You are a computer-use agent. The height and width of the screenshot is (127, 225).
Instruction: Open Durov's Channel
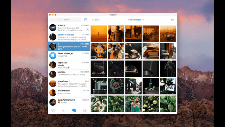pos(69,102)
